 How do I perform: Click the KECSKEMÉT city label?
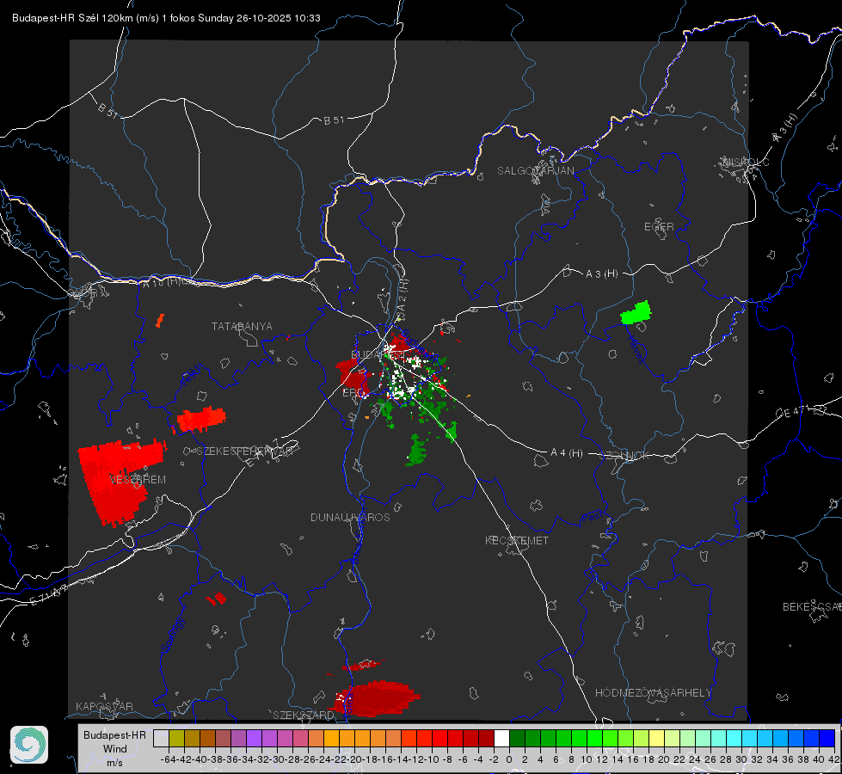517,540
